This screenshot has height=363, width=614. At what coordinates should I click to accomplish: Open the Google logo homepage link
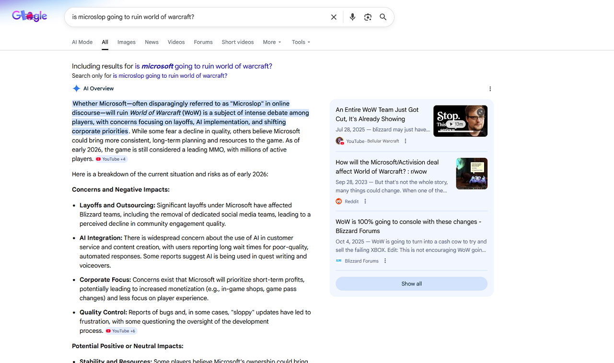tap(30, 16)
